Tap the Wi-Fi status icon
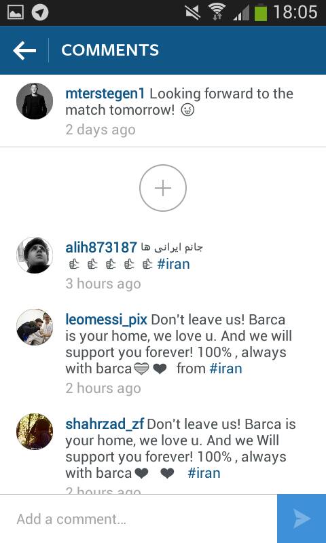Image resolution: width=326 pixels, height=543 pixels. 217,13
